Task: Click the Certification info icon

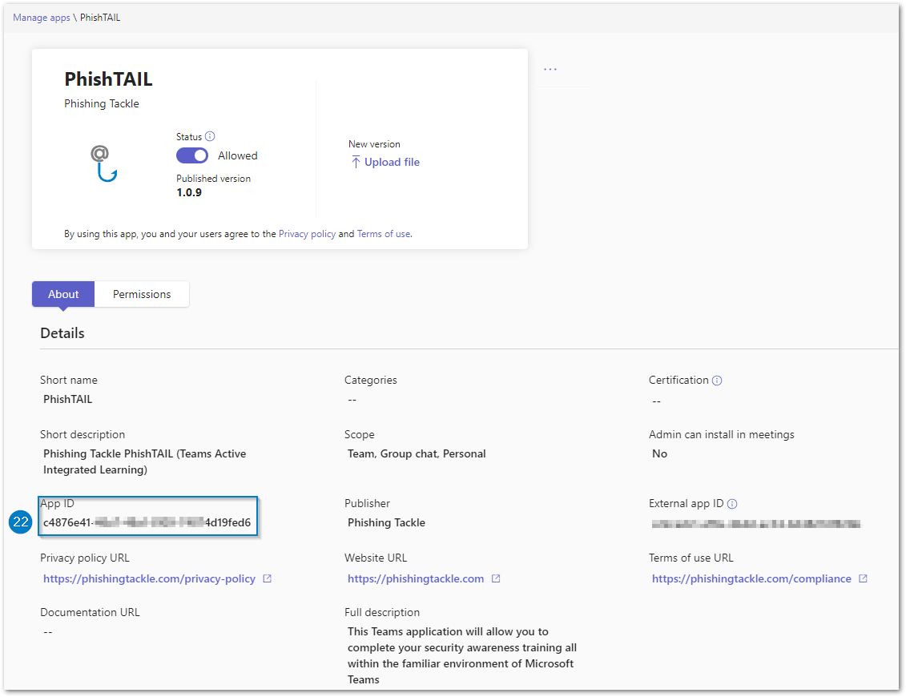Action: click(x=717, y=381)
